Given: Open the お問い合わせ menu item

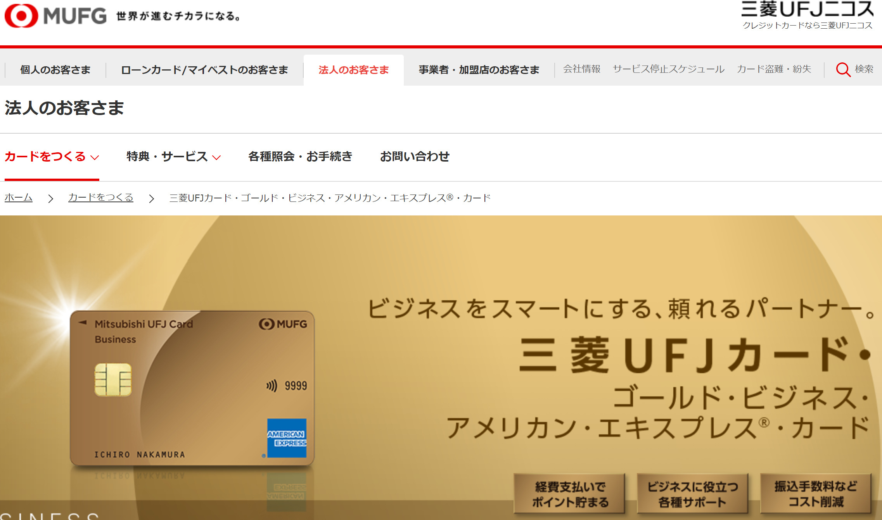Looking at the screenshot, I should pos(414,157).
